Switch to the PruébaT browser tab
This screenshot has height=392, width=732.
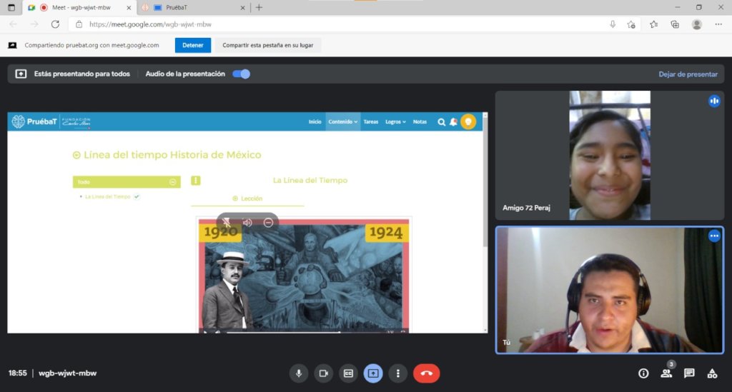(194, 7)
